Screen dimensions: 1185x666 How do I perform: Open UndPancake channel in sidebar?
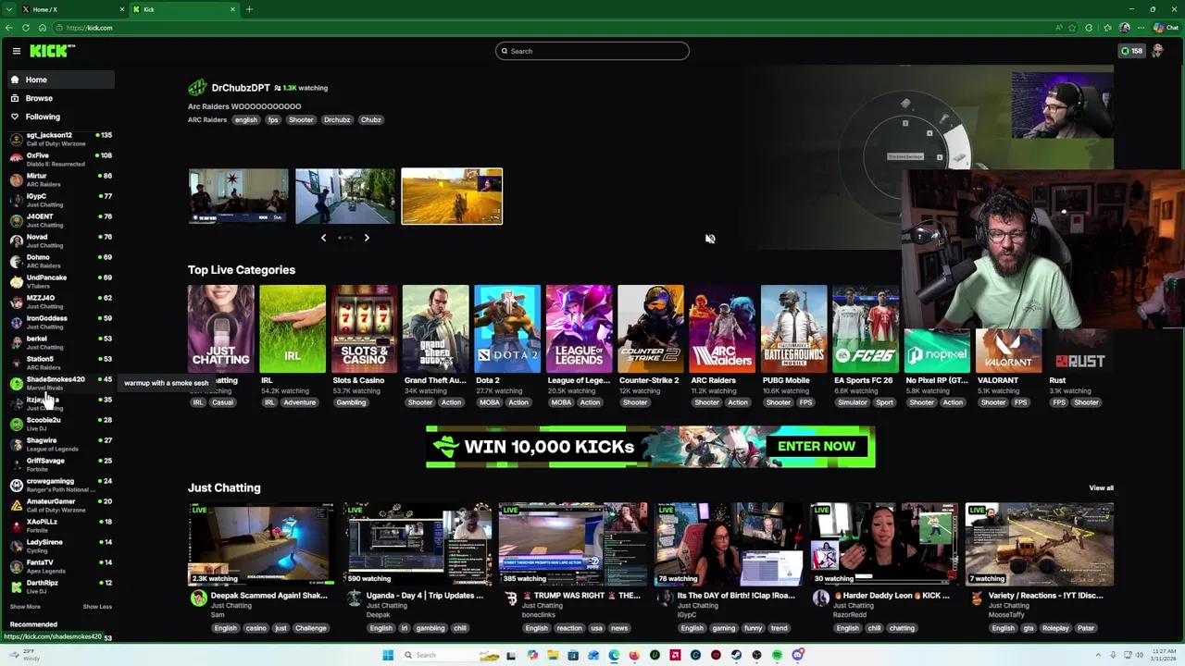(x=61, y=281)
